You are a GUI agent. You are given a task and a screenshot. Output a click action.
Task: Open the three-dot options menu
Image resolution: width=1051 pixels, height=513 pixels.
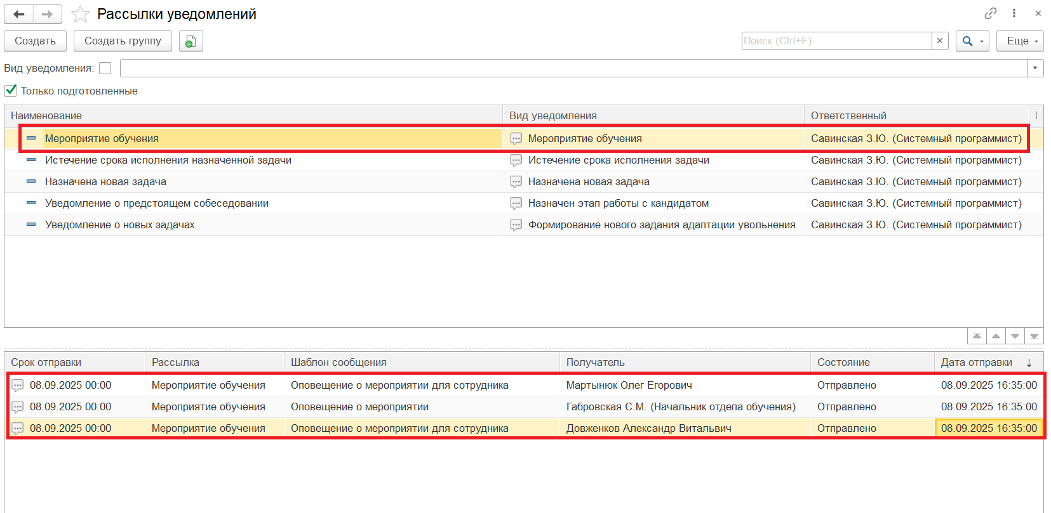pos(1014,13)
